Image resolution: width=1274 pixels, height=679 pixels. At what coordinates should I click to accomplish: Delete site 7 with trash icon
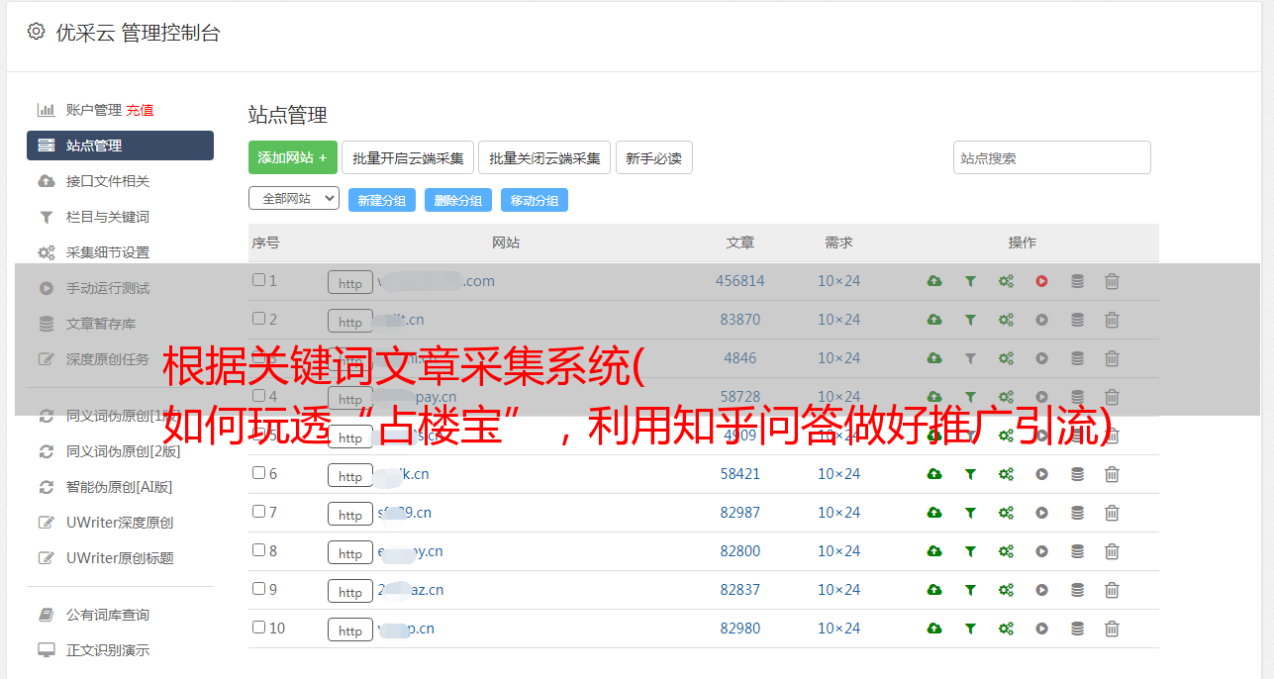[1112, 513]
